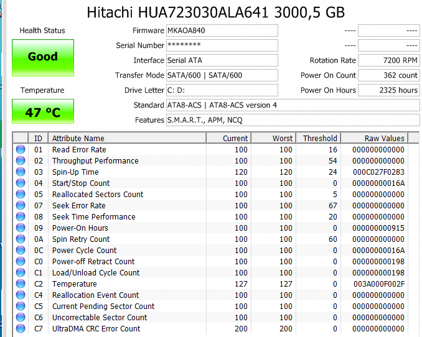Click the green Good health status button
The width and height of the screenshot is (422, 337).
43,58
